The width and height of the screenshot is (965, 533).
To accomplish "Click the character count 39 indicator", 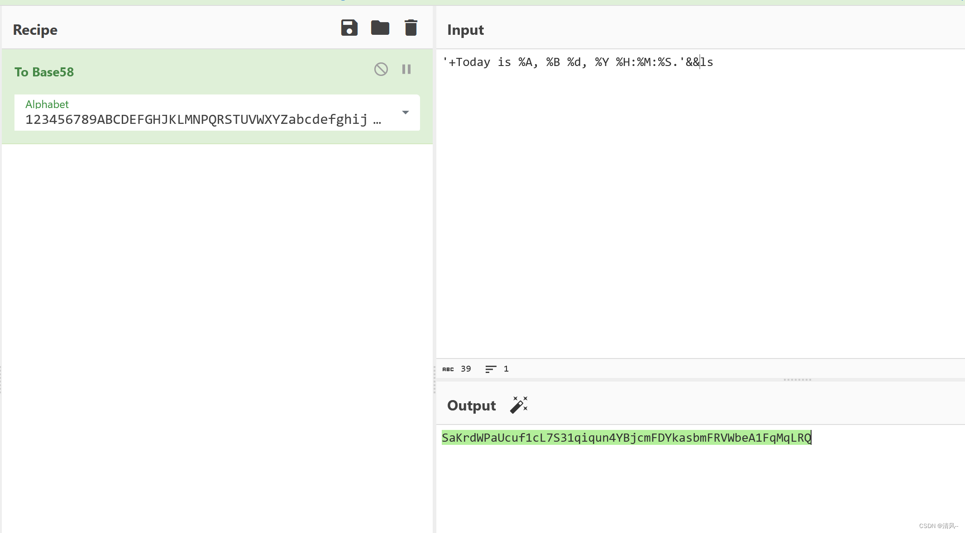I will point(466,369).
